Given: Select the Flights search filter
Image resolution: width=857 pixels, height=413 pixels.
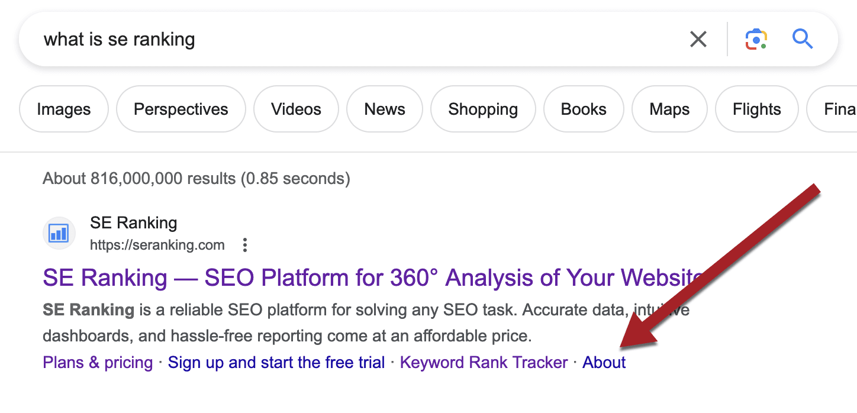Looking at the screenshot, I should click(x=756, y=109).
